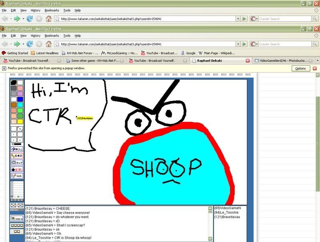Open the Main Page Wikipedia bookmark
This screenshot has height=242, width=320.
click(x=215, y=53)
